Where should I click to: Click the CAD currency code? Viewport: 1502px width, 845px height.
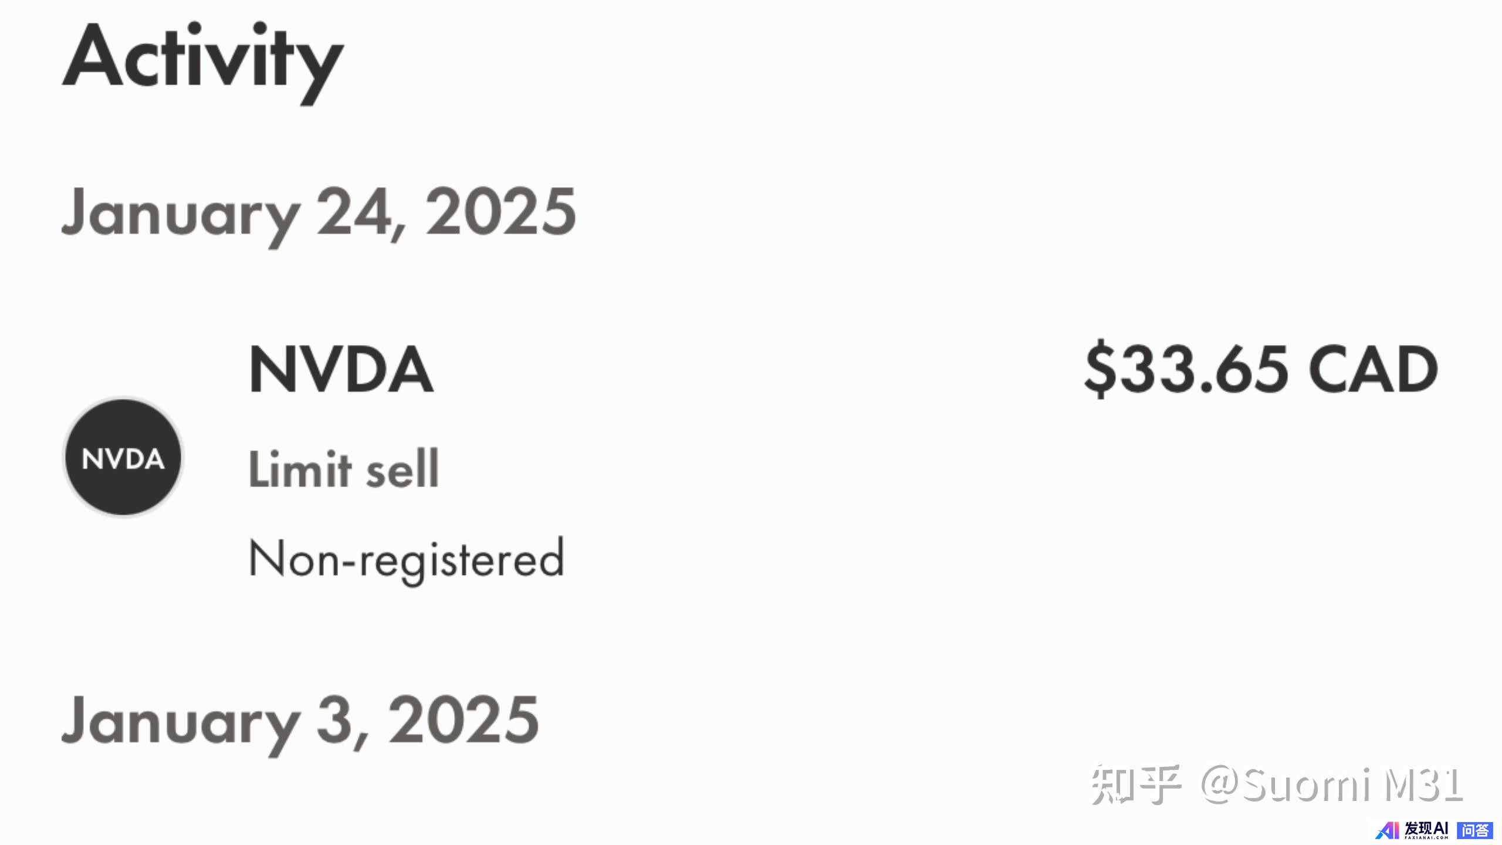coord(1373,370)
